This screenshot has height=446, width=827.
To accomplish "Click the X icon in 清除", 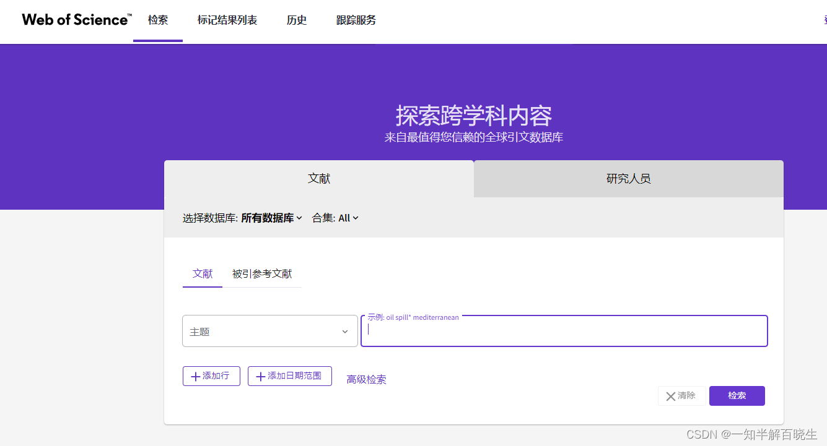I will click(x=670, y=396).
